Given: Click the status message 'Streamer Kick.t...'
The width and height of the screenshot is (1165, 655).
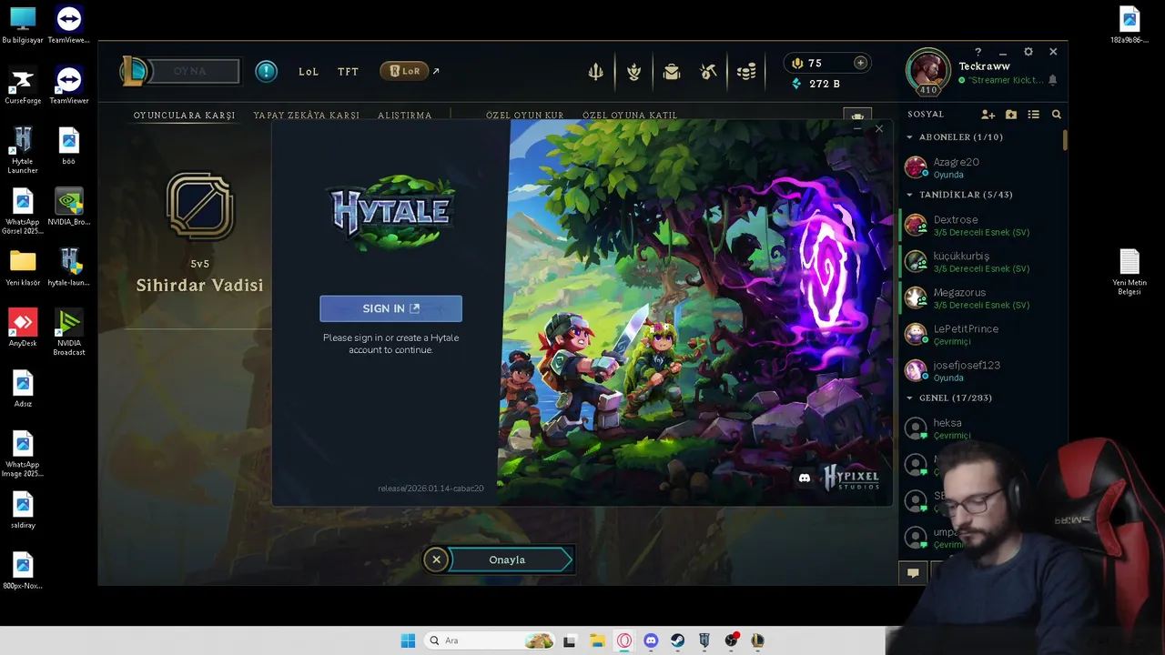Looking at the screenshot, I should (x=1006, y=81).
